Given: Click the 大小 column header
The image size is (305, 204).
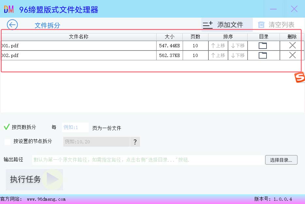Looking at the screenshot, I should pyautogui.click(x=169, y=36).
